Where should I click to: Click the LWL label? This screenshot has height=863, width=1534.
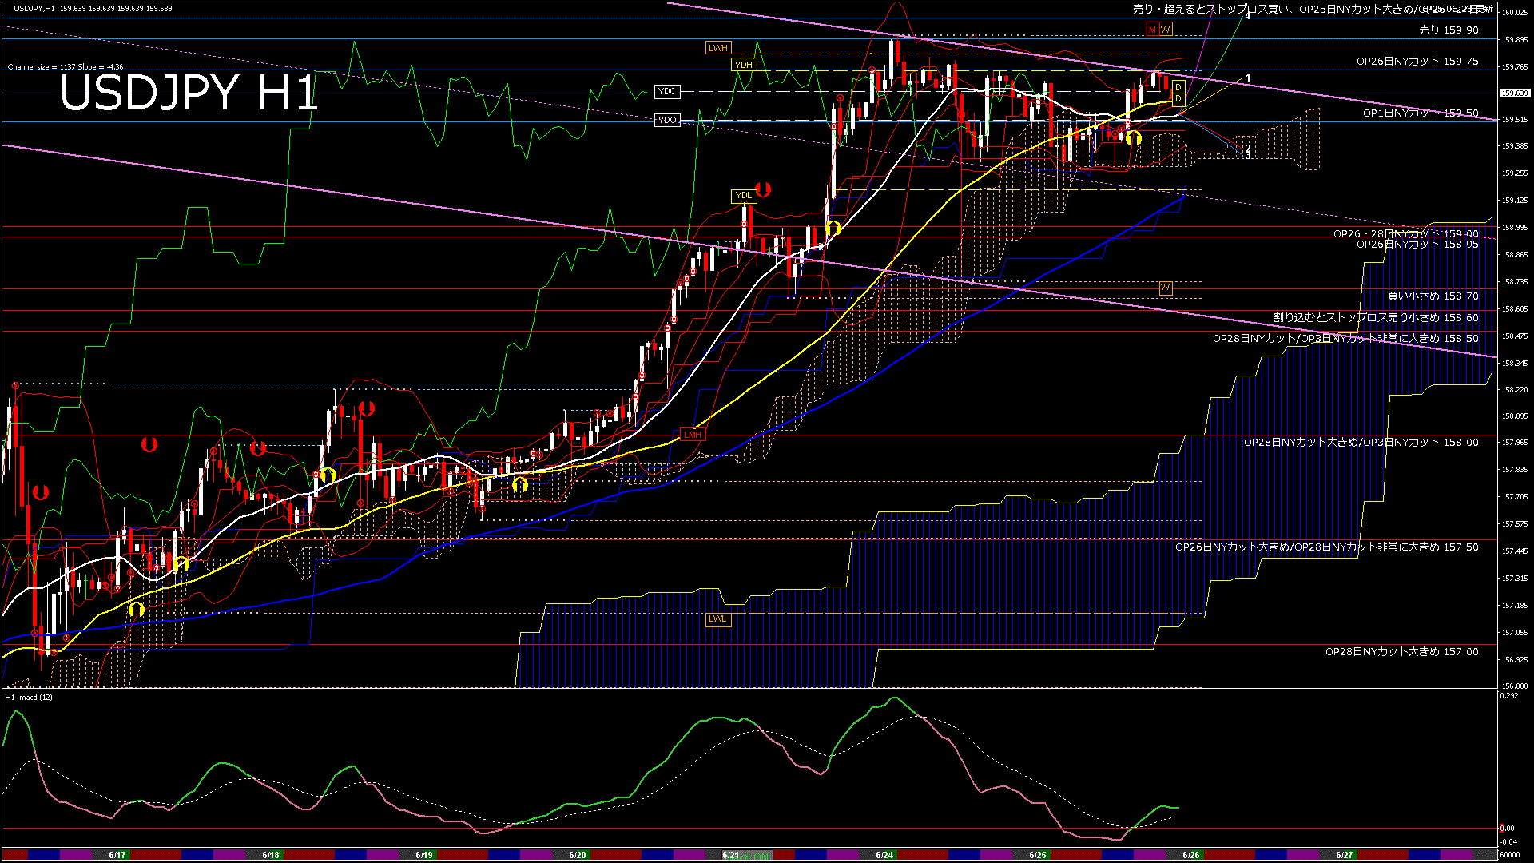(x=717, y=618)
